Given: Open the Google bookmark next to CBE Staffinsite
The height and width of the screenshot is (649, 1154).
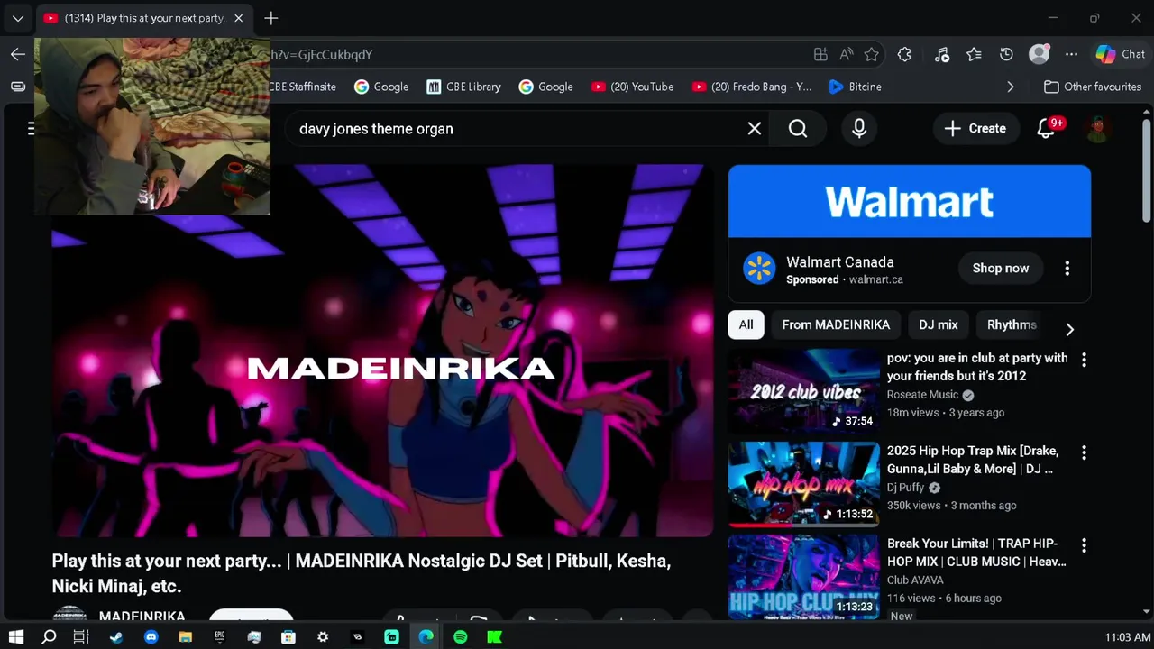Looking at the screenshot, I should click(x=381, y=87).
